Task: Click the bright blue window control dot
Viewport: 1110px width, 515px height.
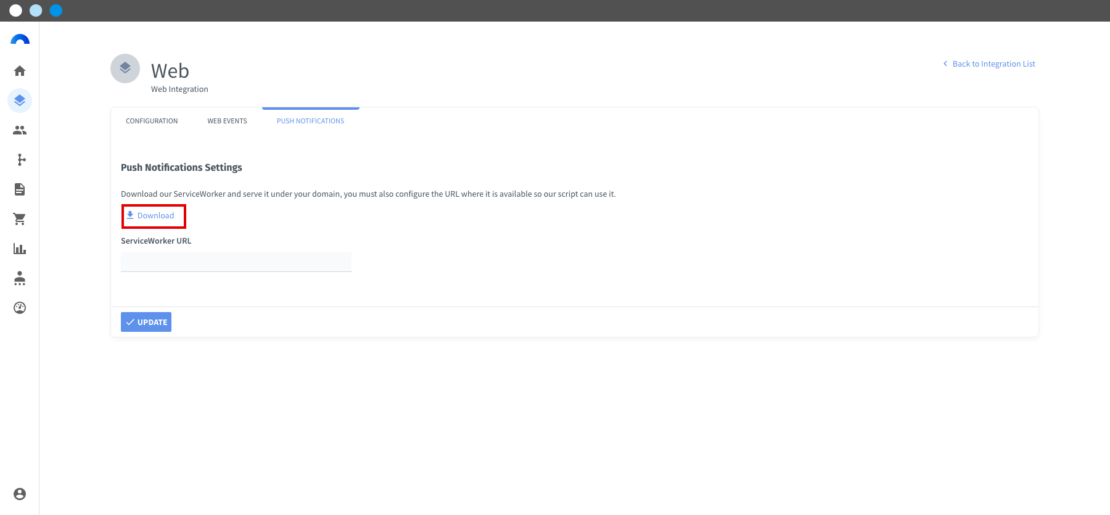Action: 56,10
